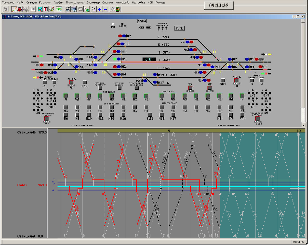Click the blue plus zoom-in icon
This screenshot has height=245, width=308.
100,9
